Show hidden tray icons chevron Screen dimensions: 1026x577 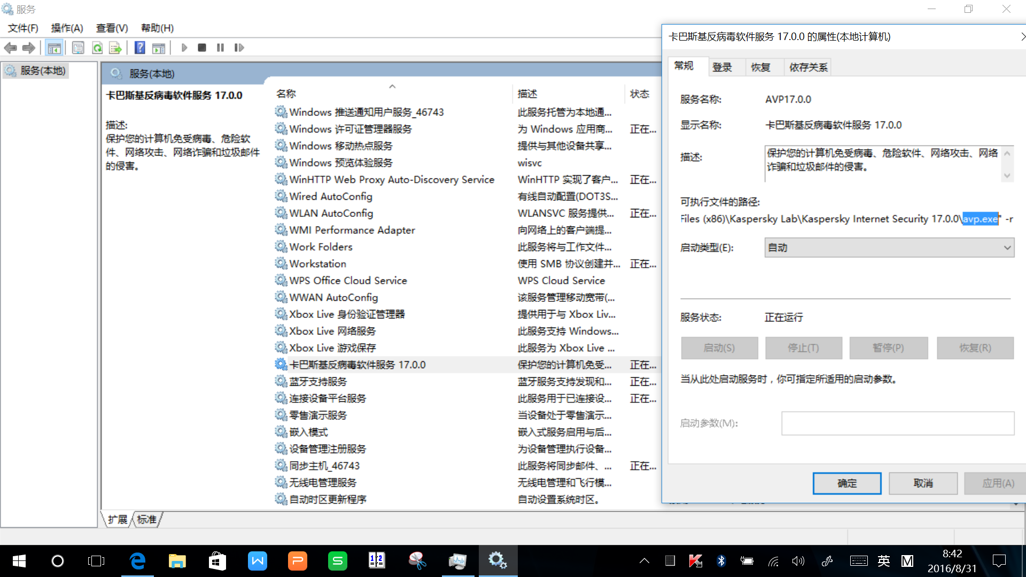click(x=644, y=561)
